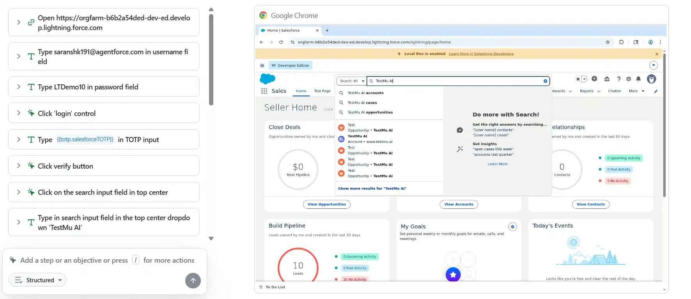Screen dimensions: 691x299
Task: Switch to the Home nav tab
Action: 301,91
